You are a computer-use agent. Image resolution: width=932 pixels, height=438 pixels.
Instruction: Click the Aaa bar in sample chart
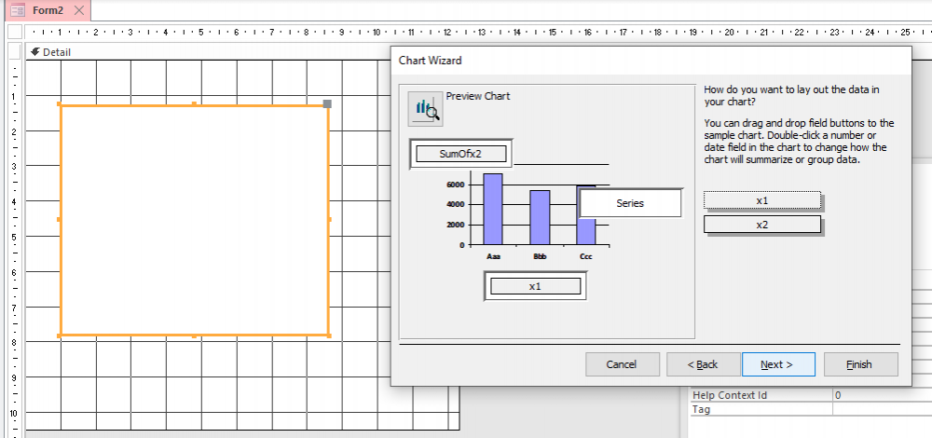[x=493, y=210]
